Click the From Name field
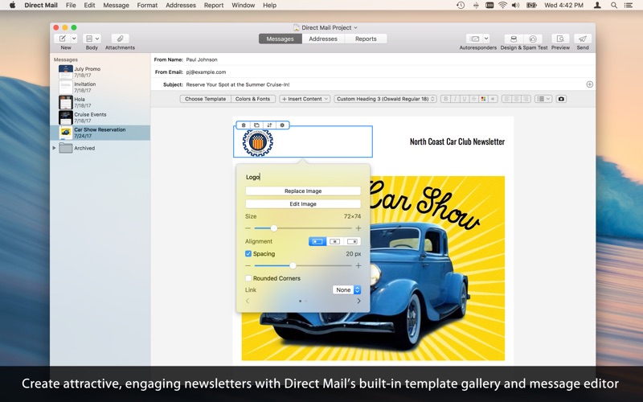This screenshot has height=402, width=643. tap(389, 59)
